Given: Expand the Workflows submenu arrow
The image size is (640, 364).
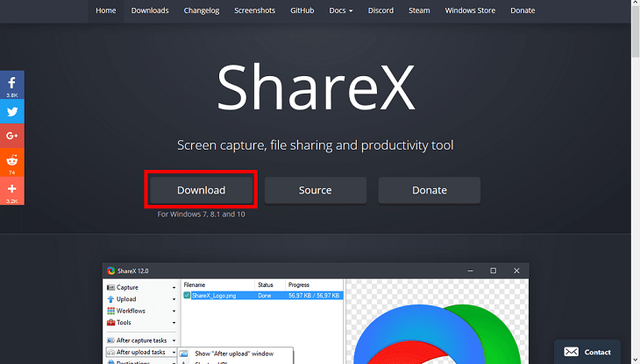Looking at the screenshot, I should tap(174, 311).
